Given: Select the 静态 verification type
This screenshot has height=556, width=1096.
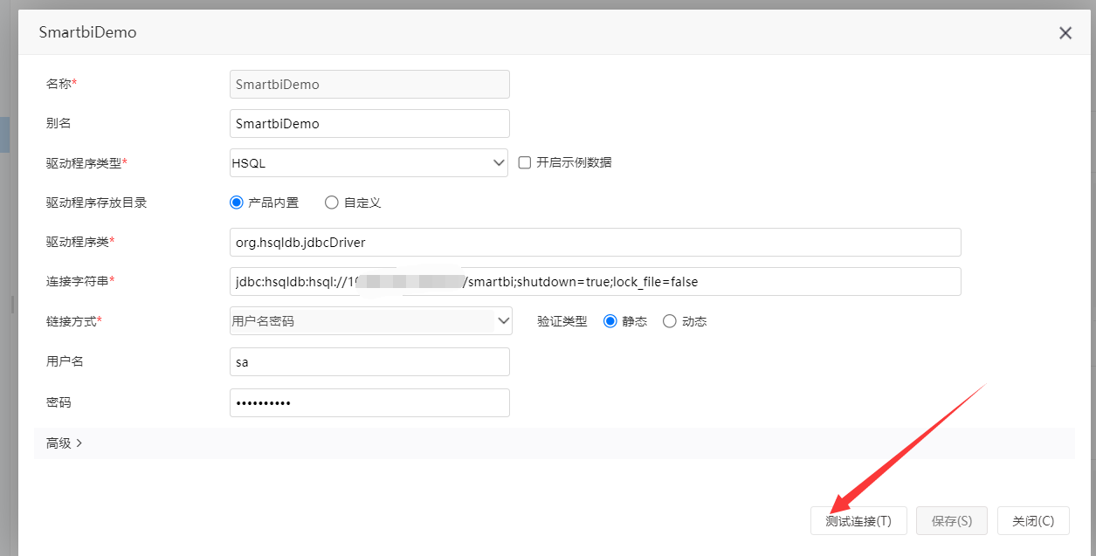Looking at the screenshot, I should (x=610, y=321).
